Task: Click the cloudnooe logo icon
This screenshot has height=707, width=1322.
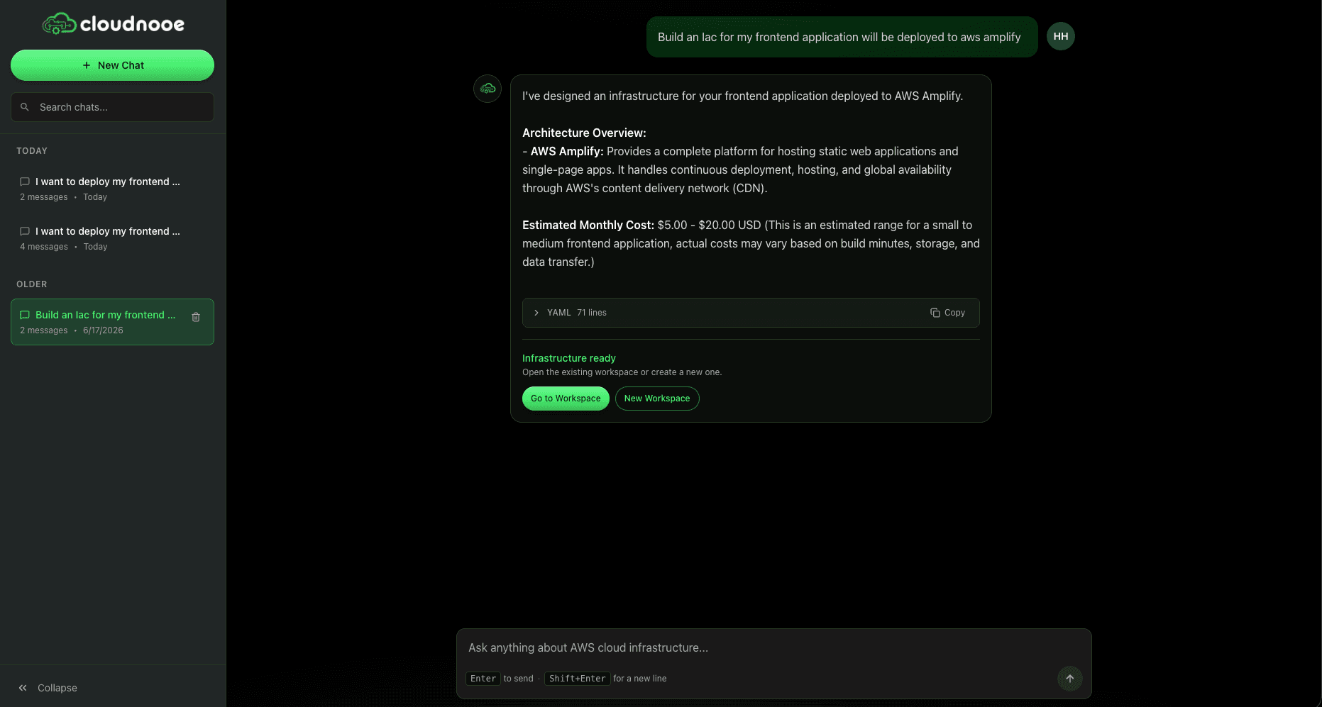Action: [x=59, y=24]
